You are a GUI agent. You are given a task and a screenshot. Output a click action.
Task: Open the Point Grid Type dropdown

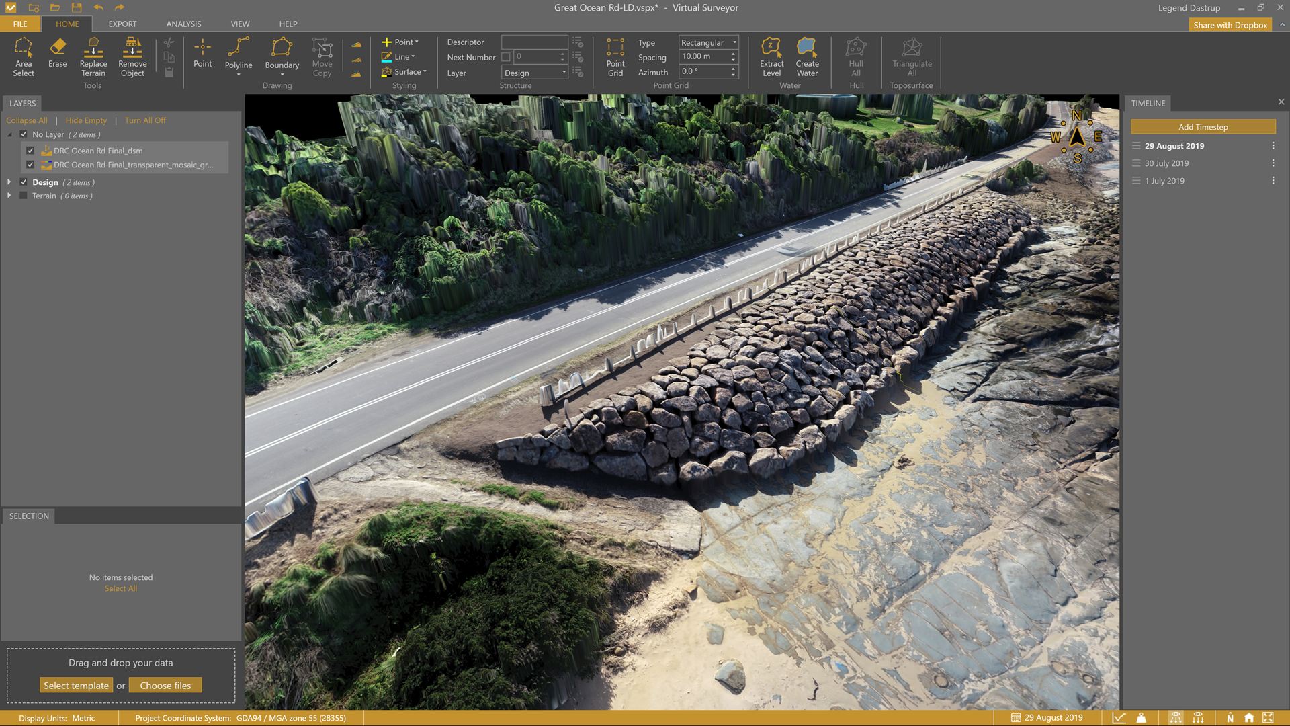click(x=708, y=42)
